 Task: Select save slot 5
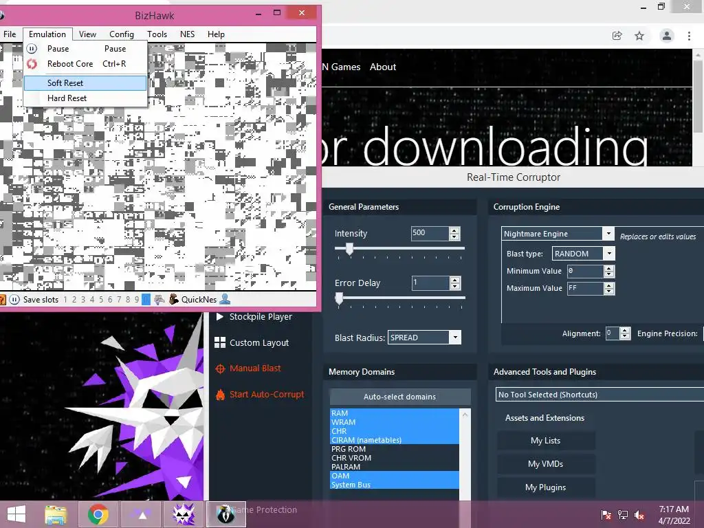101,300
